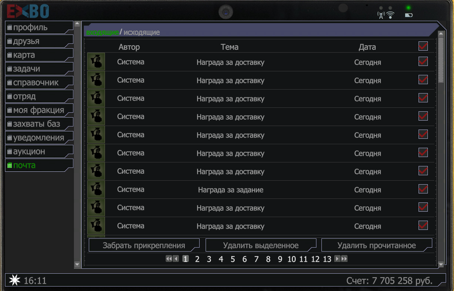Open the друзья section

tap(39, 41)
